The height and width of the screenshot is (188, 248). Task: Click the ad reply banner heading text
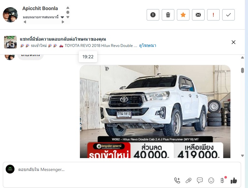tap(63, 39)
